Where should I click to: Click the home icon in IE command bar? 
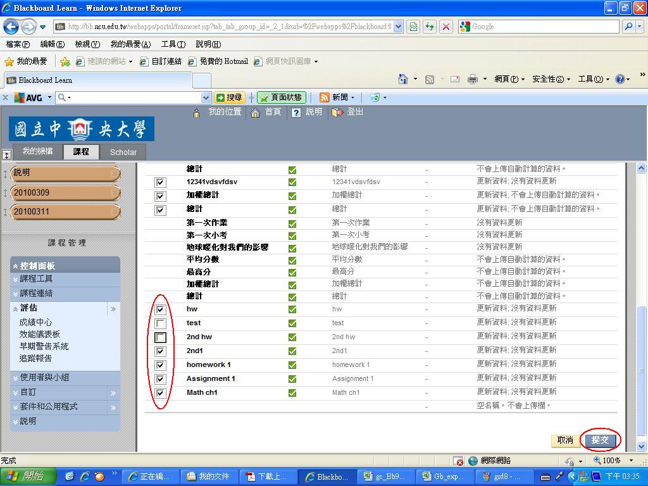[402, 79]
